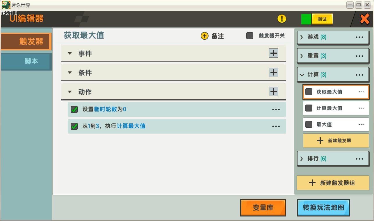Add a note via 备注 plus icon

coord(205,36)
